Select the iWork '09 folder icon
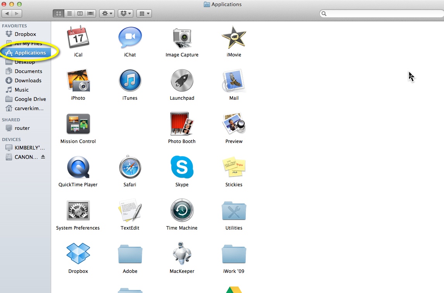The width and height of the screenshot is (444, 293). pos(234,254)
